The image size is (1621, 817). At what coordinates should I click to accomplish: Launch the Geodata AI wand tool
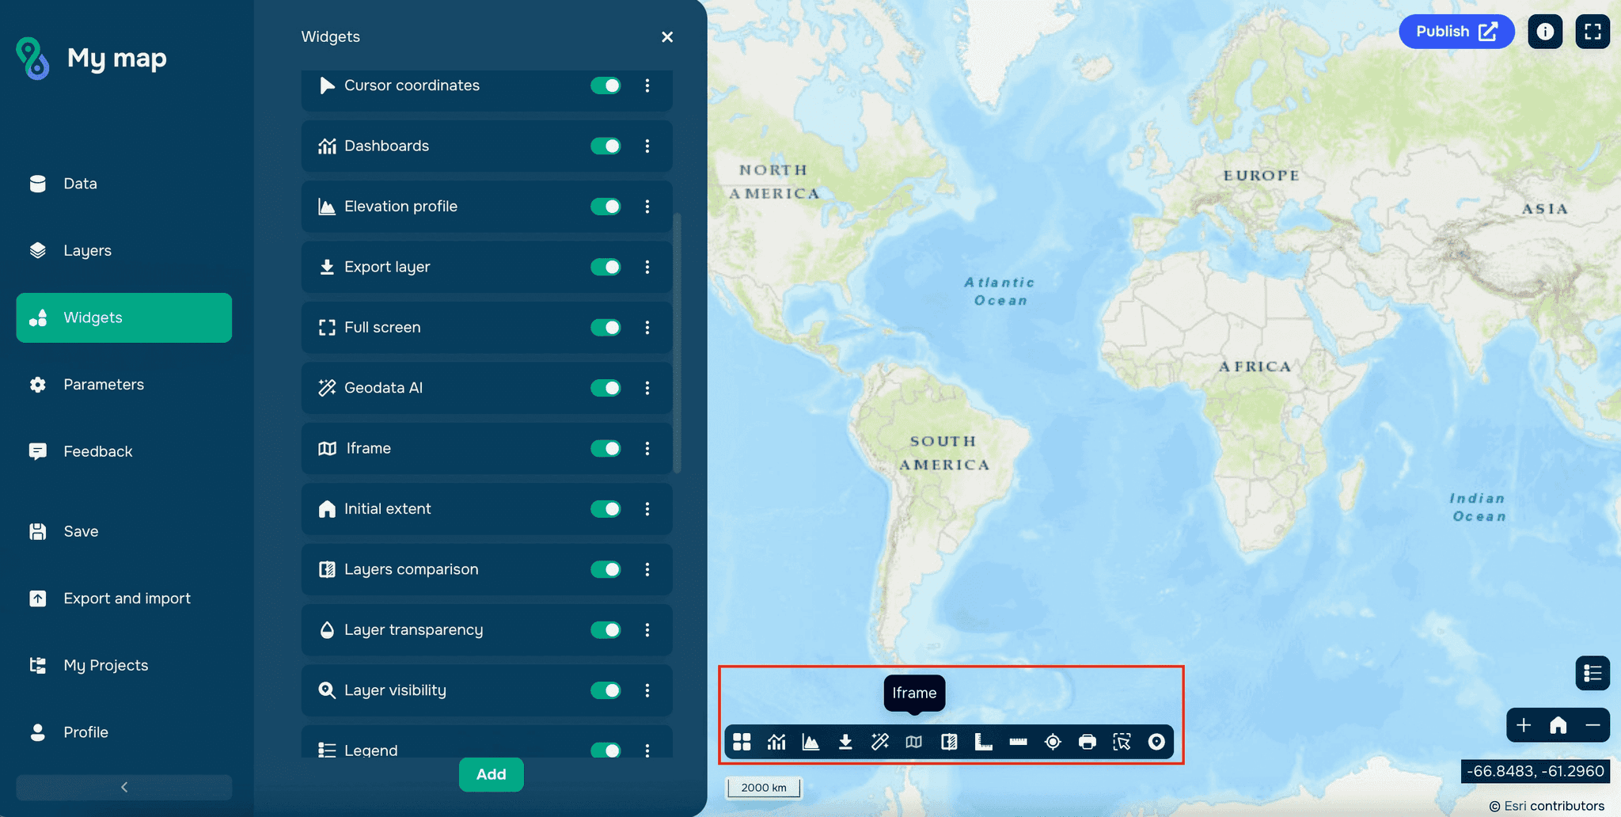point(879,743)
